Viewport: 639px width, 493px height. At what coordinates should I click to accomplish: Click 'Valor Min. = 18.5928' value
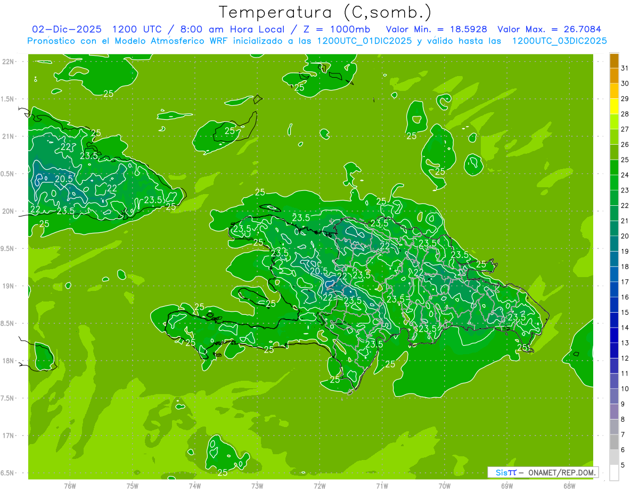[436, 29]
